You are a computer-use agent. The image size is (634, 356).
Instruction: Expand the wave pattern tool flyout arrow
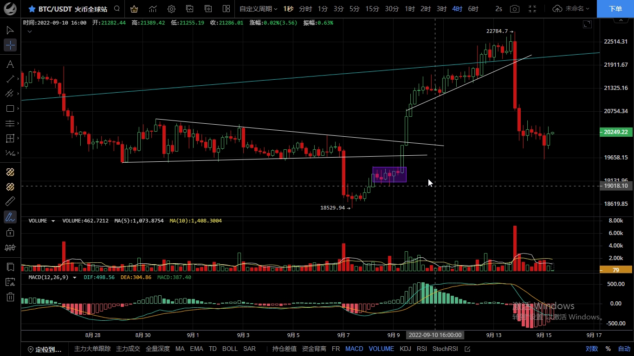point(18,153)
